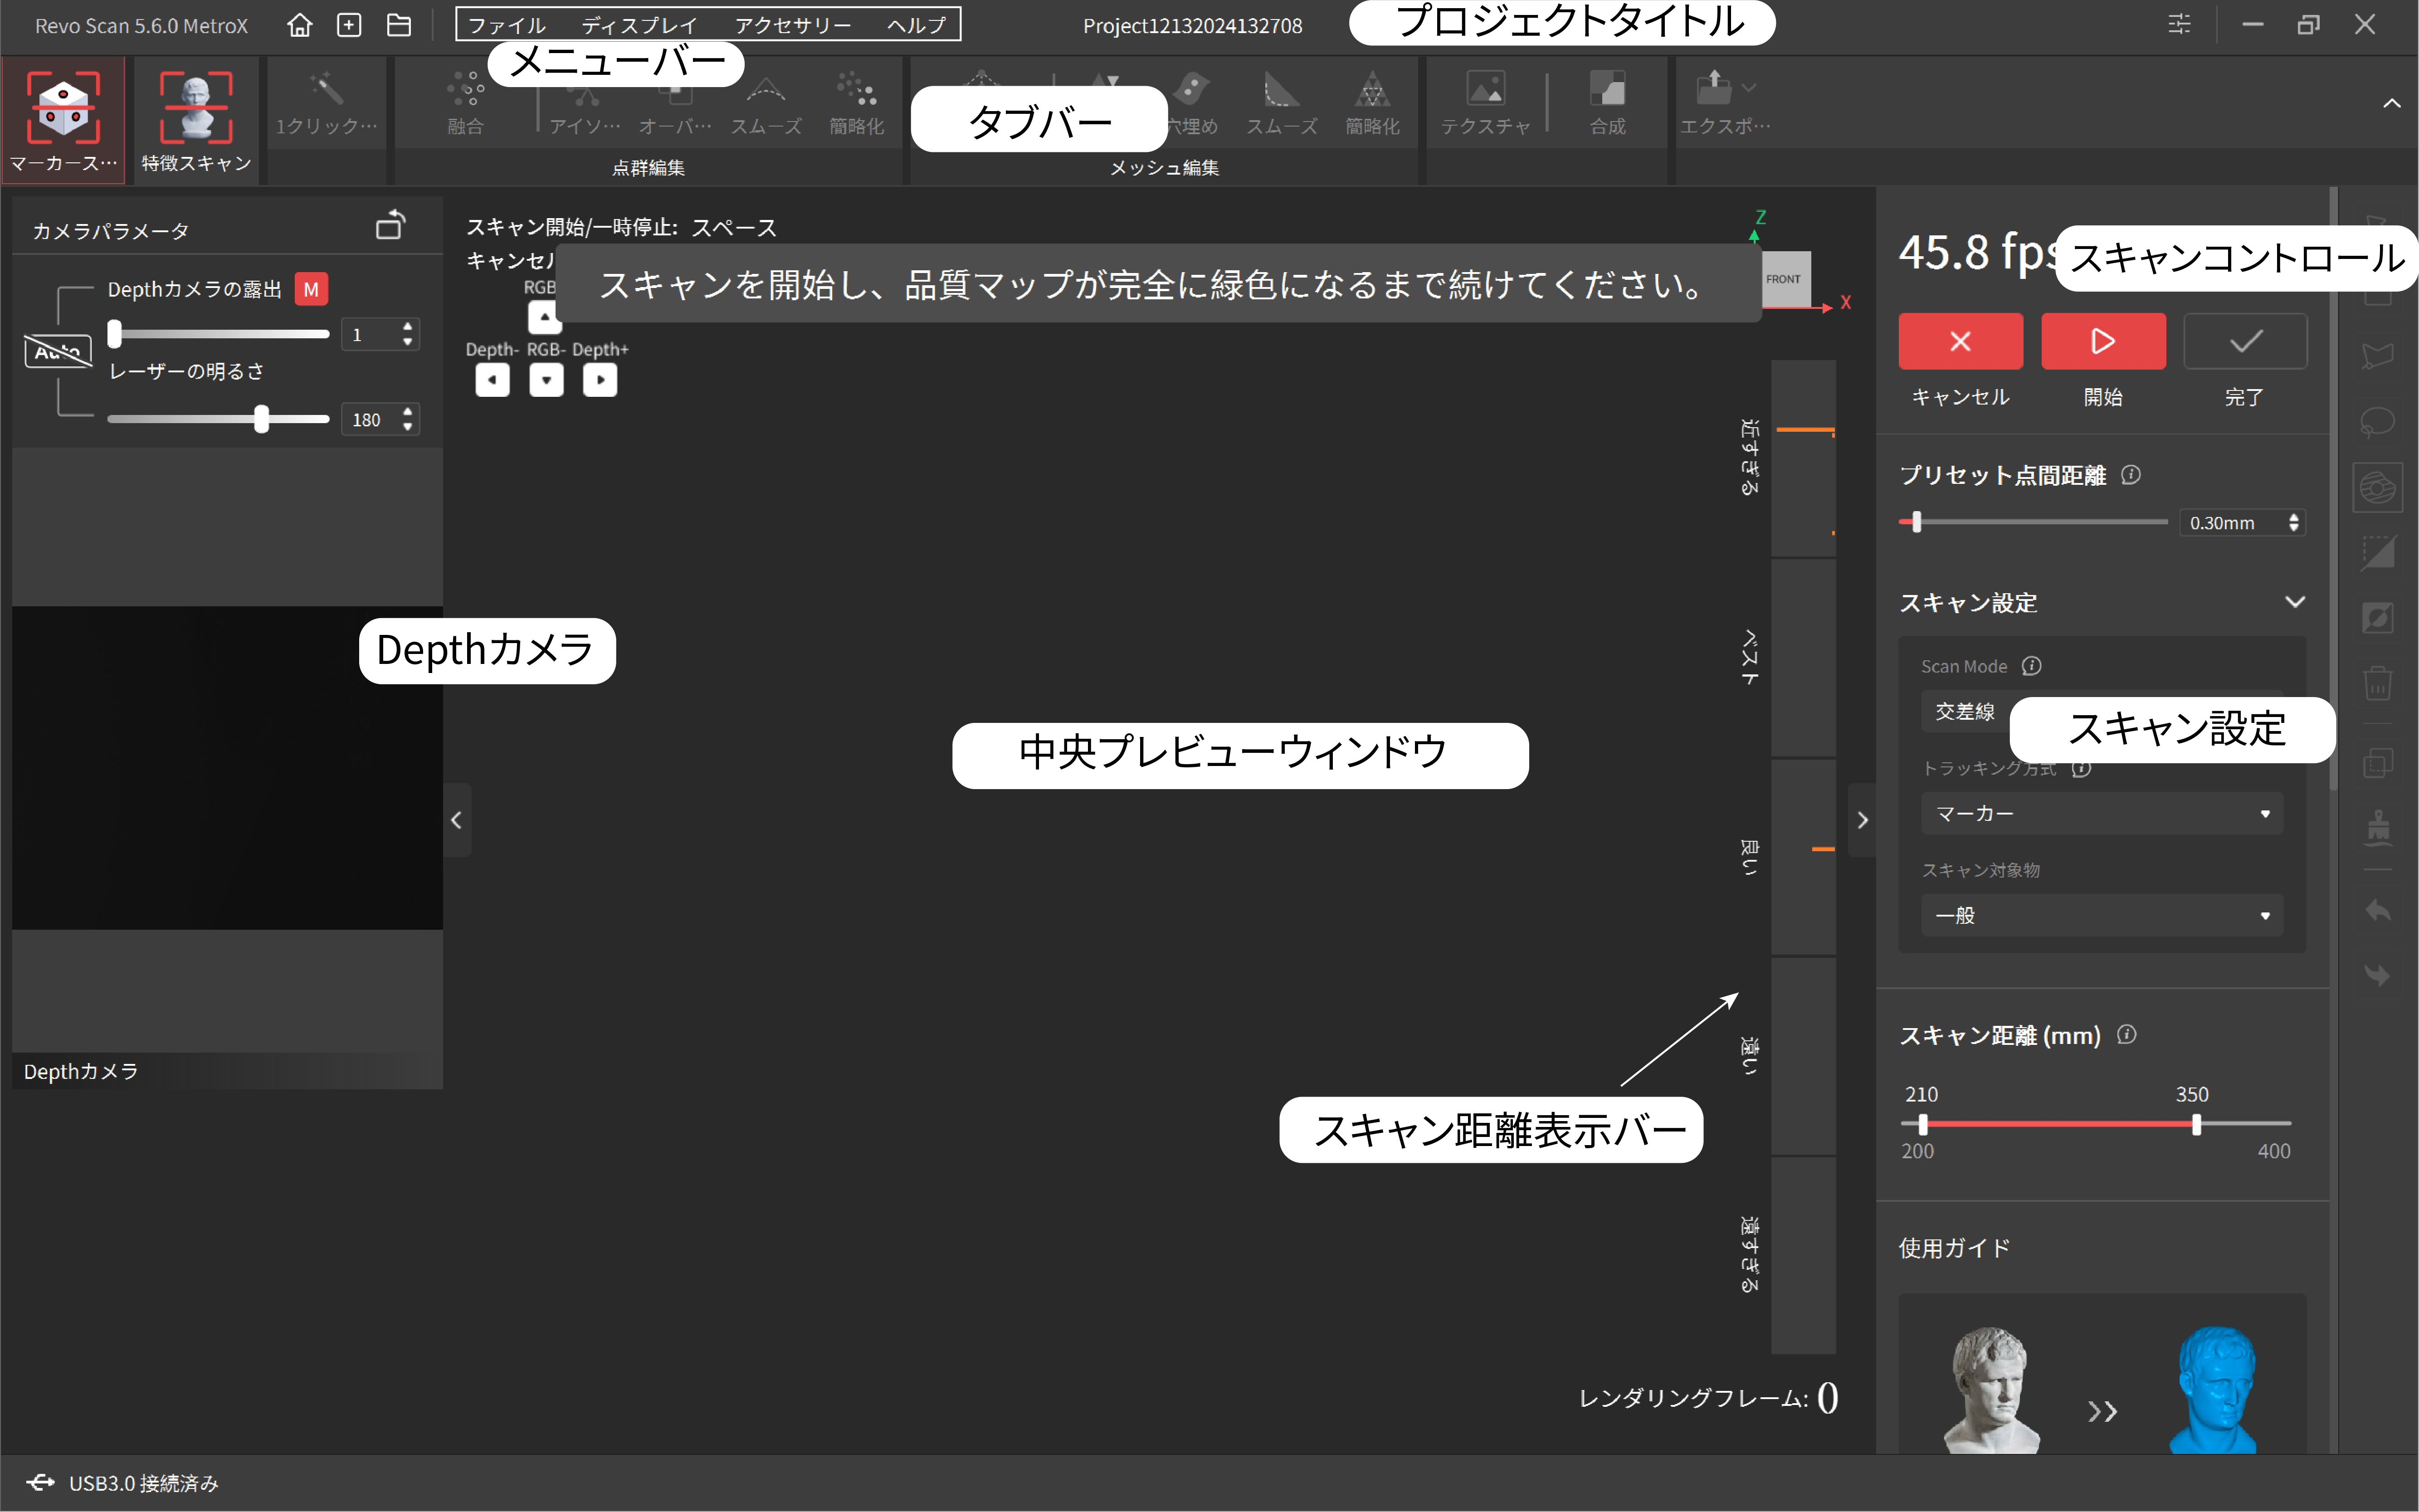Click the 完了 checkmark button
The width and height of the screenshot is (2419, 1512).
(2245, 341)
